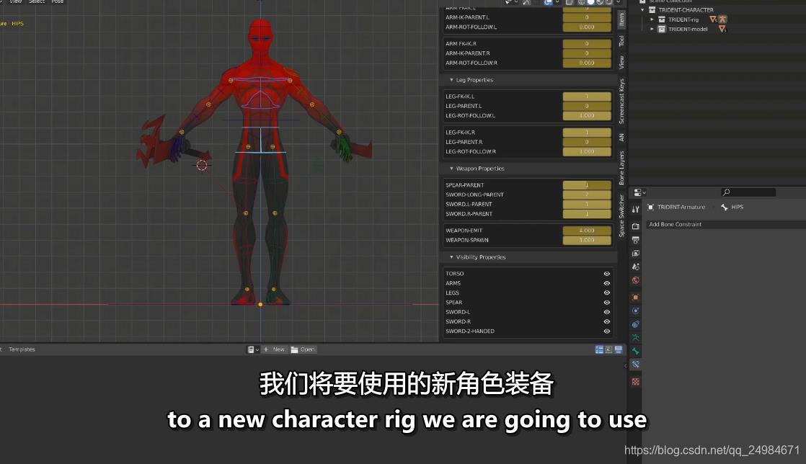
Task: Open the Armature Object Data properties icon
Action: point(635,338)
